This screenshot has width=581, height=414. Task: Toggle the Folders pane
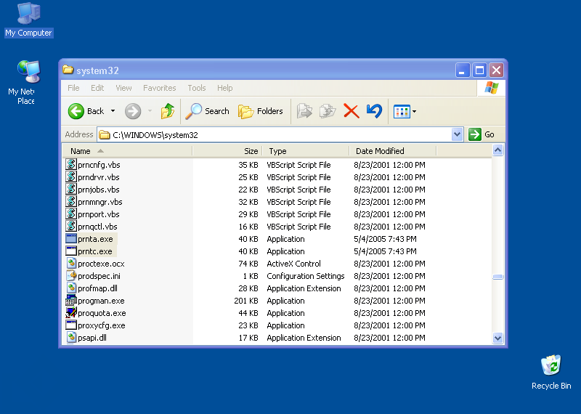coord(261,111)
